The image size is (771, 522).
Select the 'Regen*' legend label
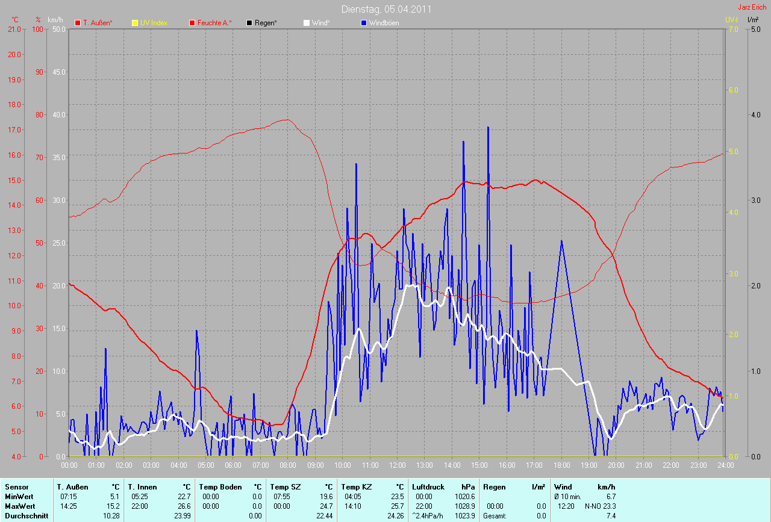click(266, 23)
